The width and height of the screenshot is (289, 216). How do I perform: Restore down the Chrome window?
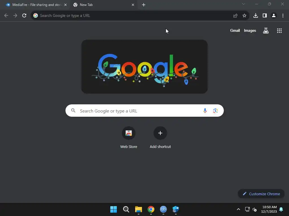pos(270,4)
